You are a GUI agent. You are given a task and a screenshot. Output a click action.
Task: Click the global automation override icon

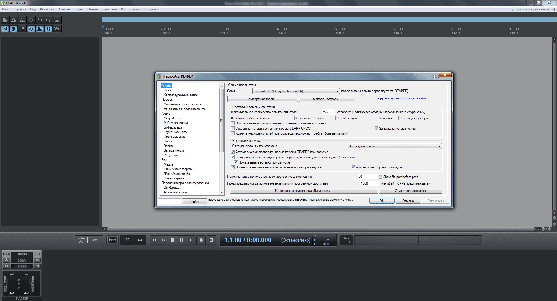(x=81, y=240)
